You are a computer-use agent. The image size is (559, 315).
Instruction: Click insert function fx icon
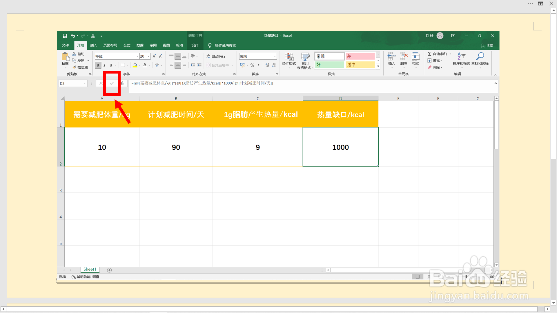(x=122, y=83)
